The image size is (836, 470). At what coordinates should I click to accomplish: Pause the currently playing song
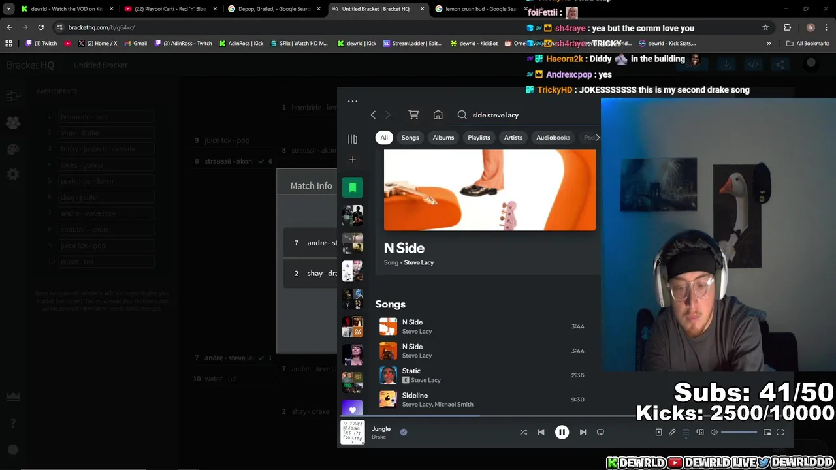point(562,432)
